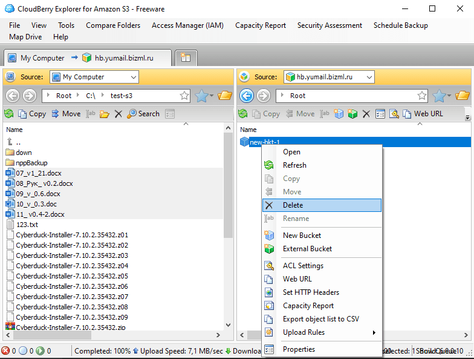
Task: Expand Upload Rules submenu arrow
Action: (374, 332)
